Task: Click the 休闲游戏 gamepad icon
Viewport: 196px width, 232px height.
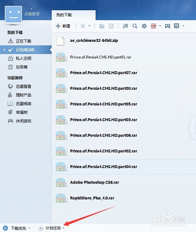Action: (x=11, y=121)
